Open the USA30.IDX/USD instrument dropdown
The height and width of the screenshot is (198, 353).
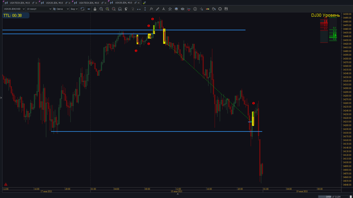[x=14, y=9]
